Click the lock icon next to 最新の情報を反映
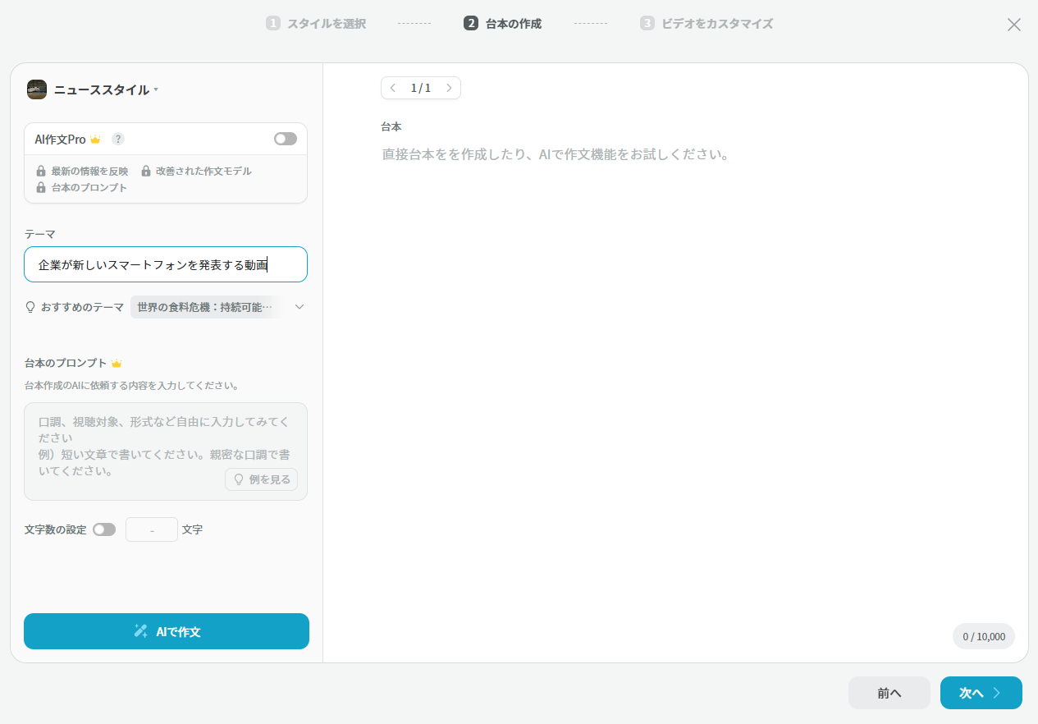This screenshot has width=1038, height=724. 41,172
